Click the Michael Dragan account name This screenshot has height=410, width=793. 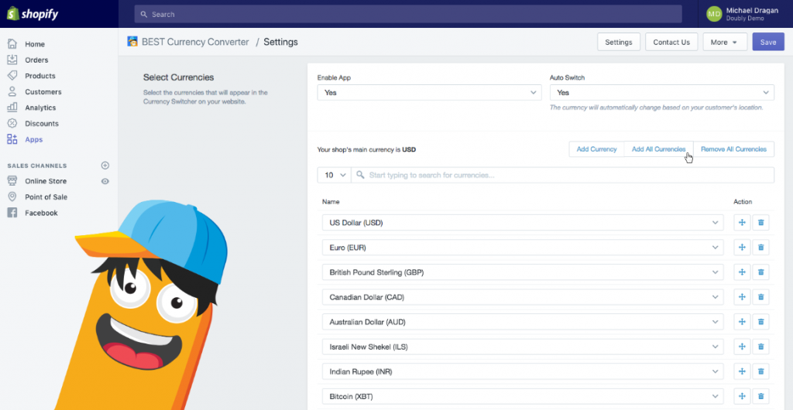(751, 10)
